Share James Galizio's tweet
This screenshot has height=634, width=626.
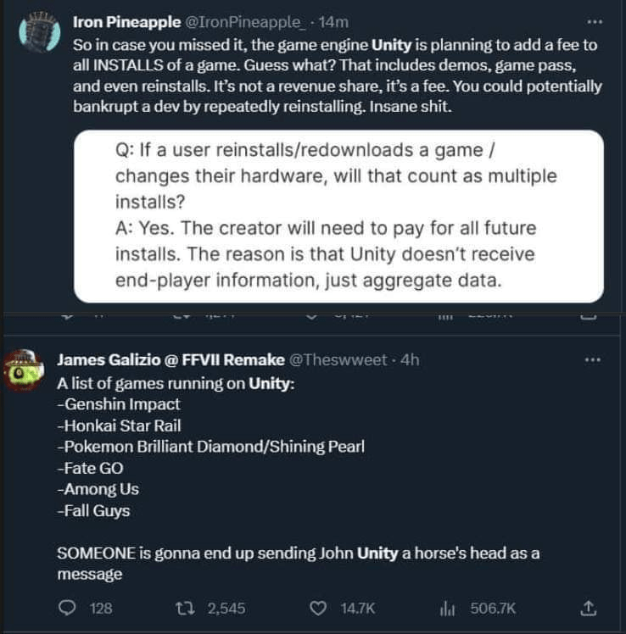(590, 607)
